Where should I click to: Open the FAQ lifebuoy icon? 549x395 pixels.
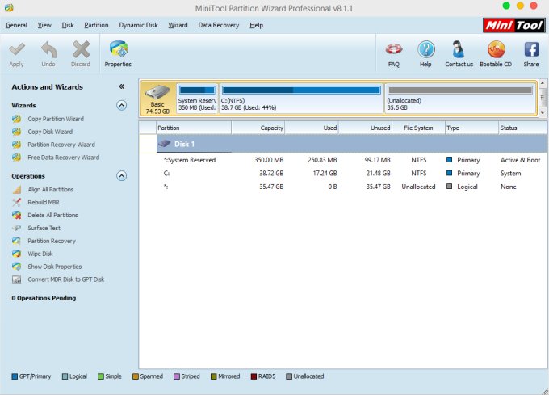[394, 49]
